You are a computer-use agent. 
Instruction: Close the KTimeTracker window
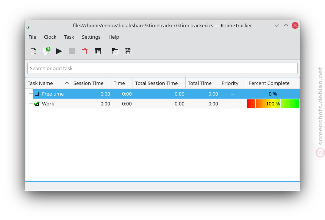click(x=295, y=25)
